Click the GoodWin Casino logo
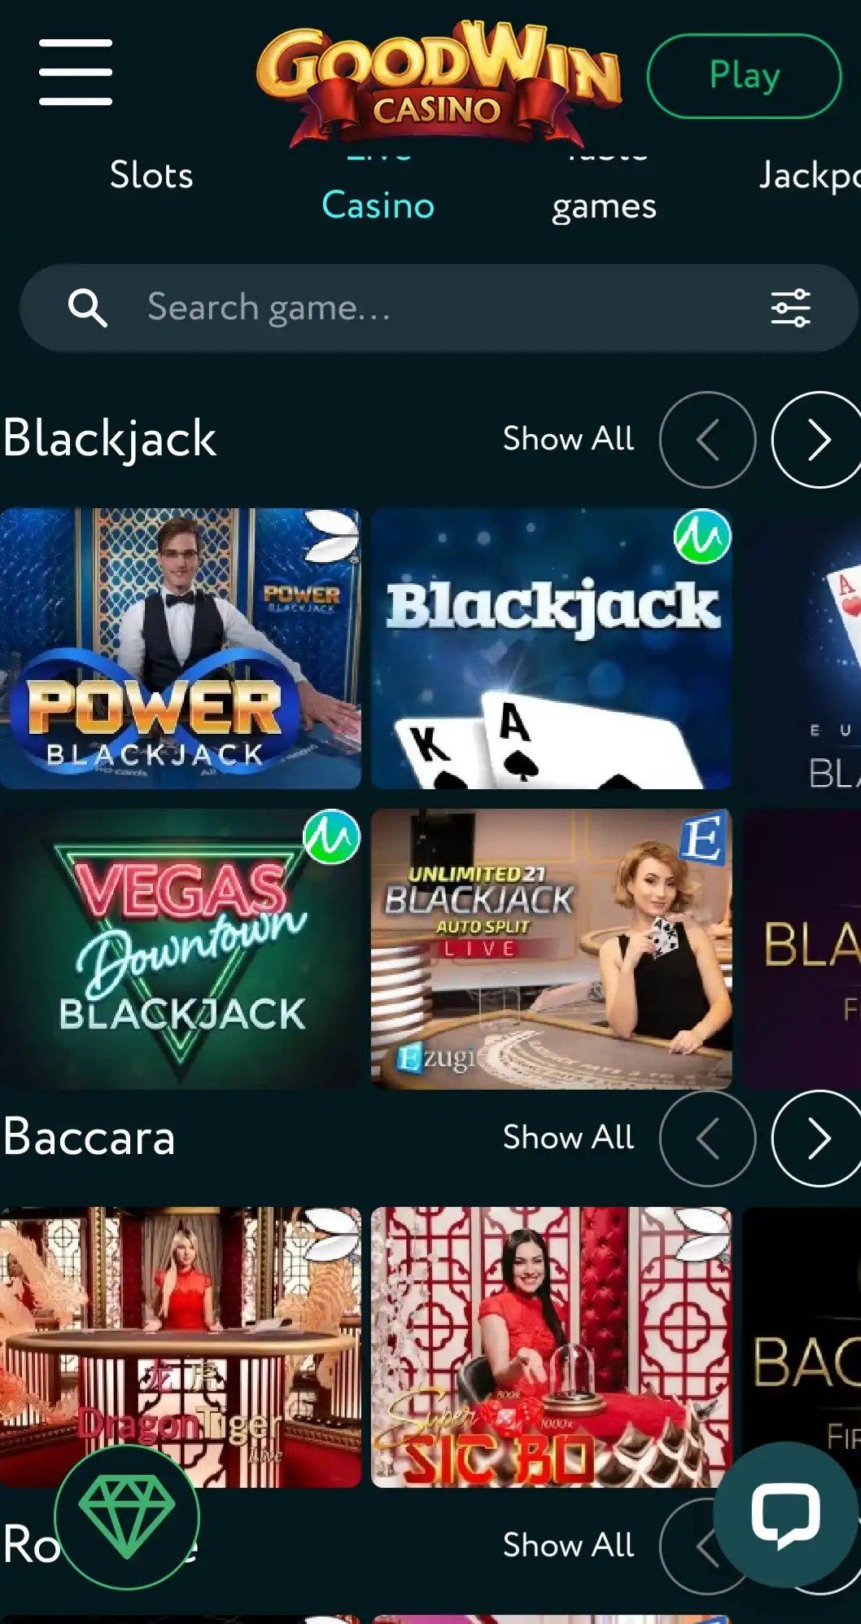Screen dimensions: 861x1624 pos(439,81)
